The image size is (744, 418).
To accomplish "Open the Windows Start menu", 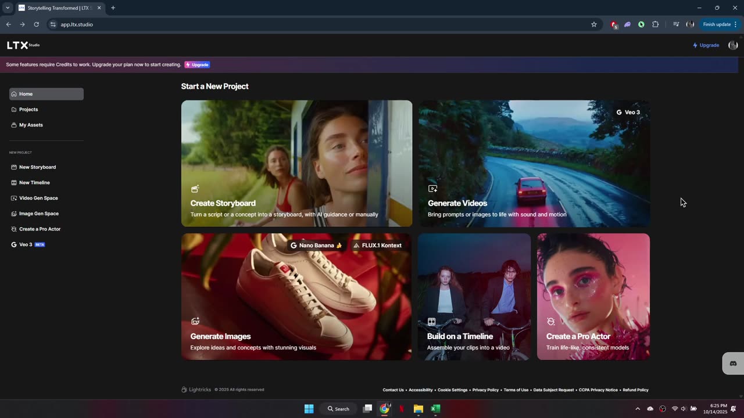I will tap(309, 409).
